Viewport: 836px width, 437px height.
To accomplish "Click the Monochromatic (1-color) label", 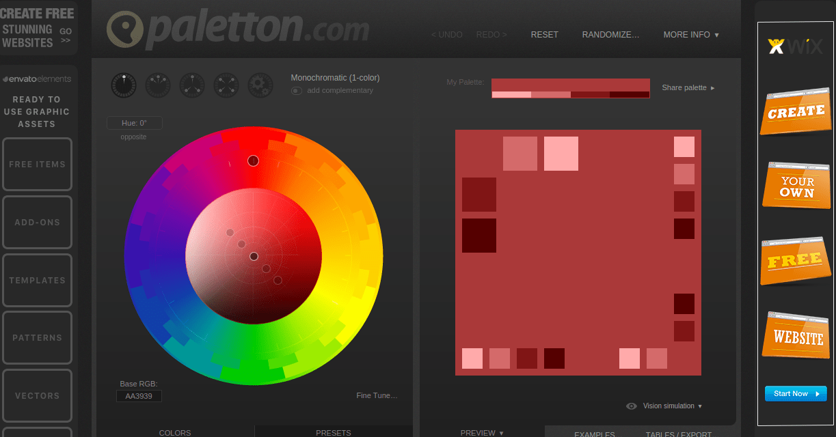I will (x=335, y=78).
